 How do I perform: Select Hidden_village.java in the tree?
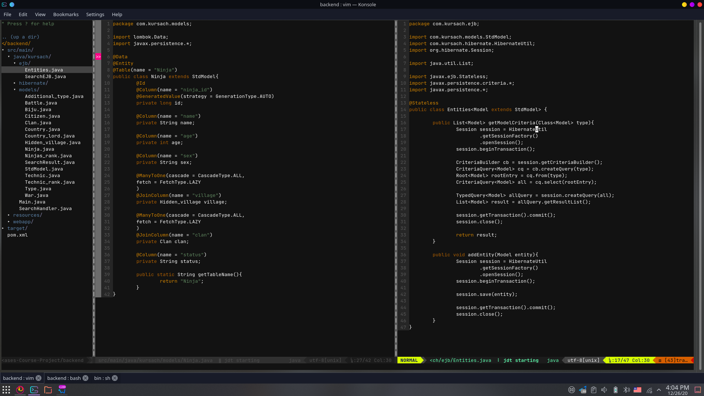pyautogui.click(x=52, y=143)
